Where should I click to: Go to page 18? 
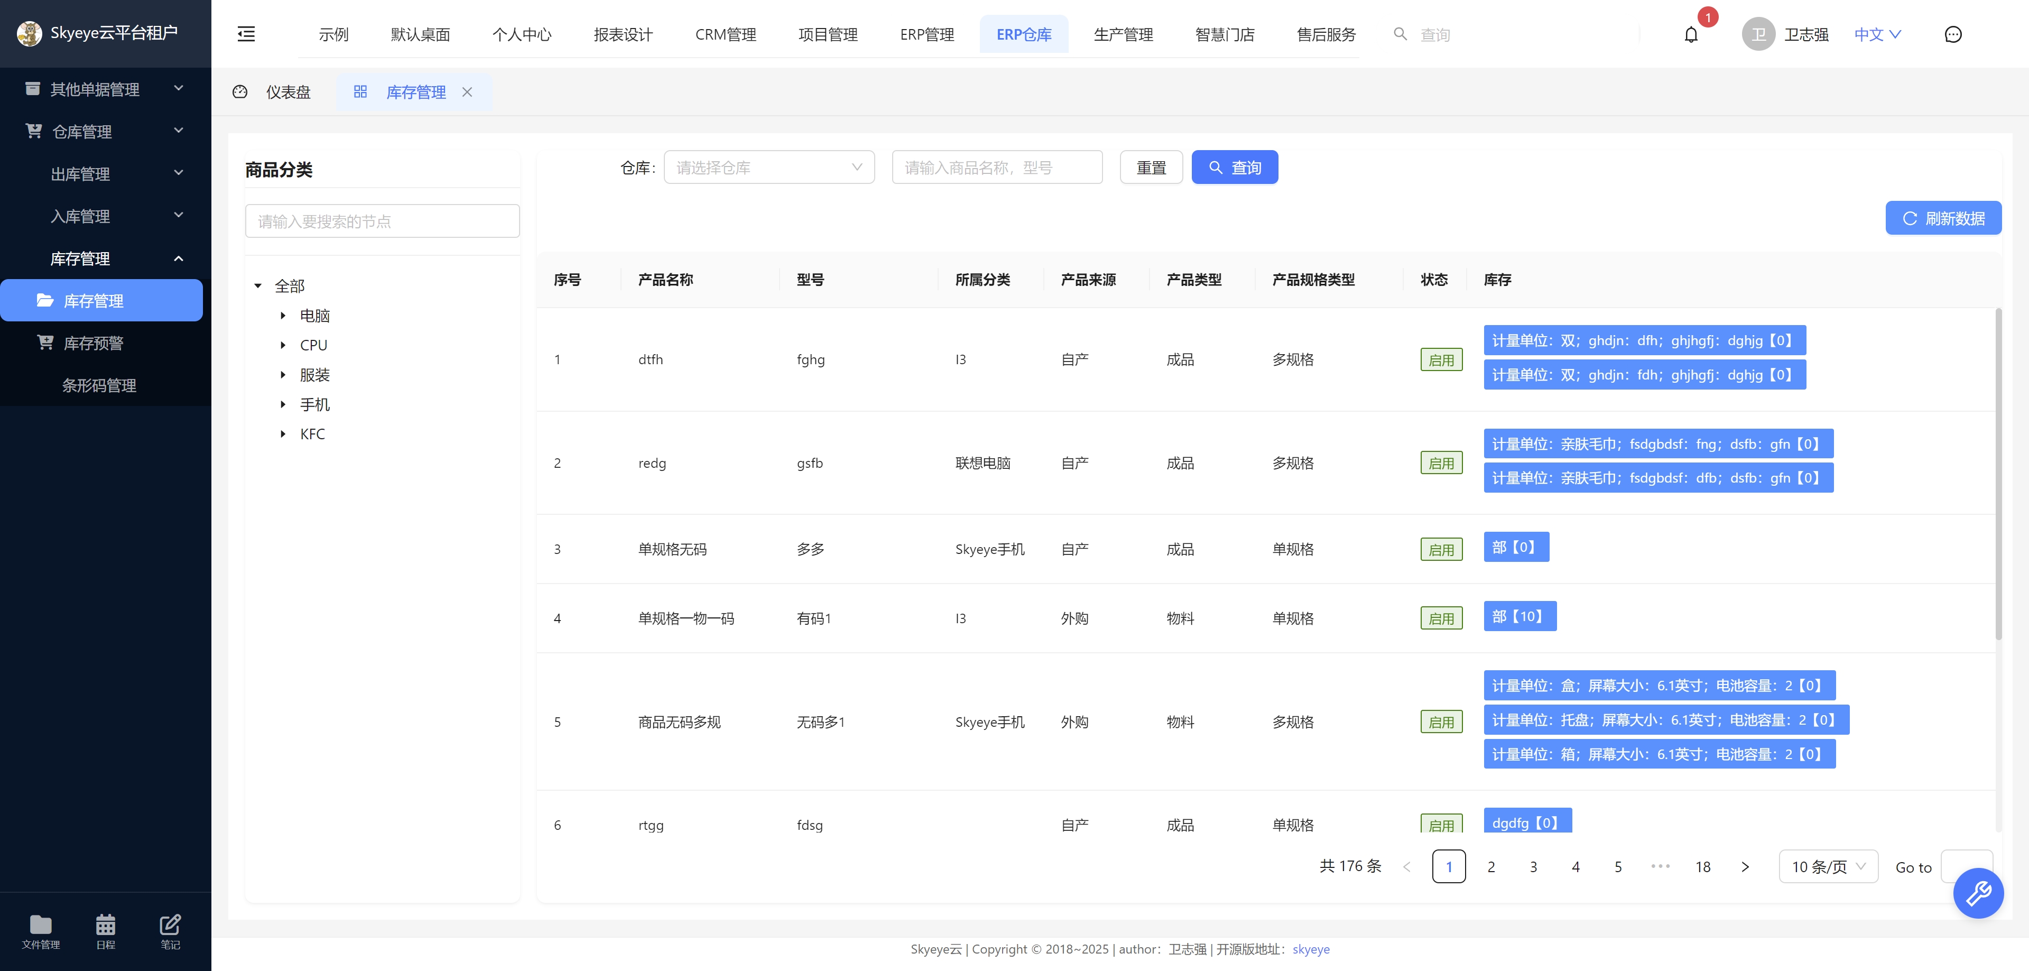(x=1703, y=866)
